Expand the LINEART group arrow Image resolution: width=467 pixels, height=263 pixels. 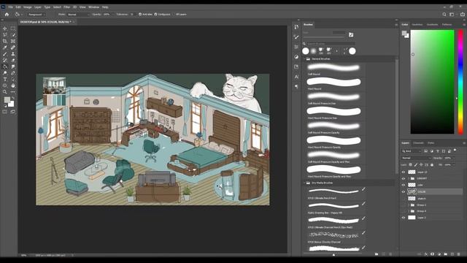click(409, 178)
